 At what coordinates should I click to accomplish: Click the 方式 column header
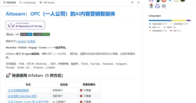[28, 85]
